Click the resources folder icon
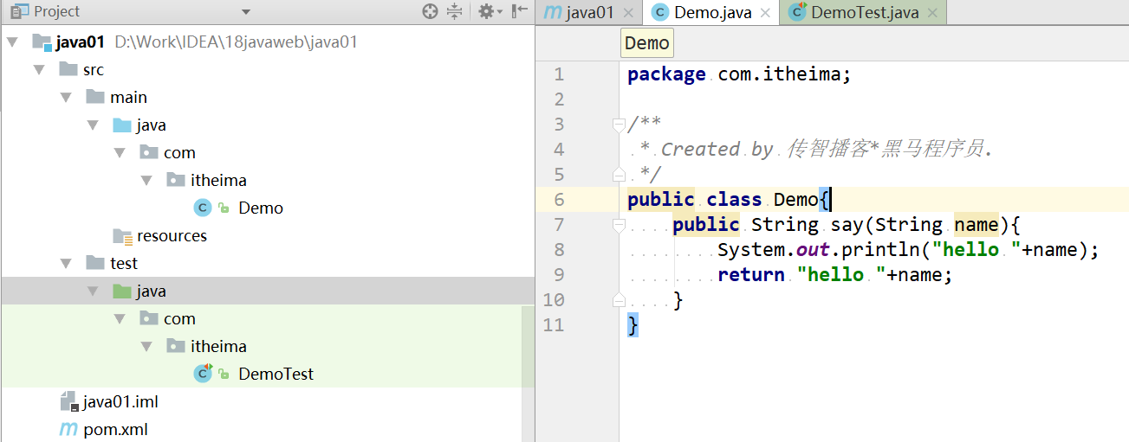 click(x=122, y=236)
